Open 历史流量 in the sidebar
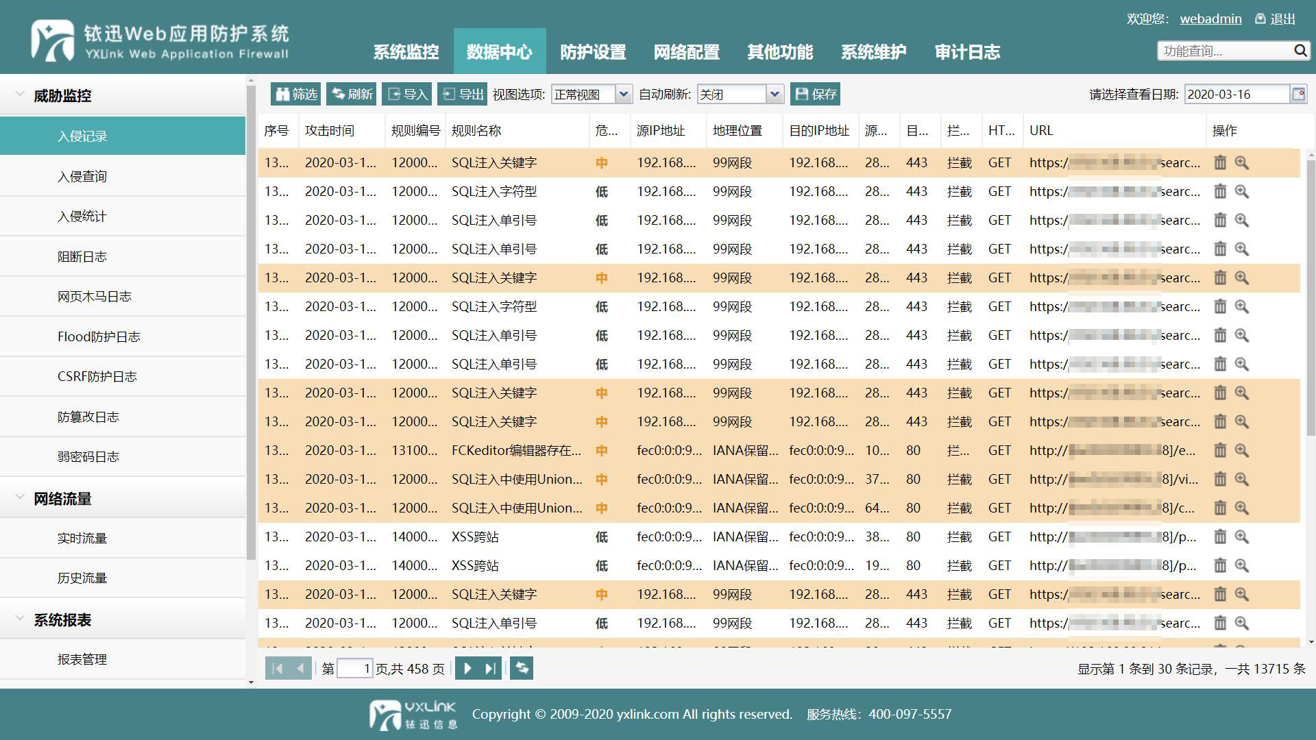1316x740 pixels. pyautogui.click(x=123, y=578)
